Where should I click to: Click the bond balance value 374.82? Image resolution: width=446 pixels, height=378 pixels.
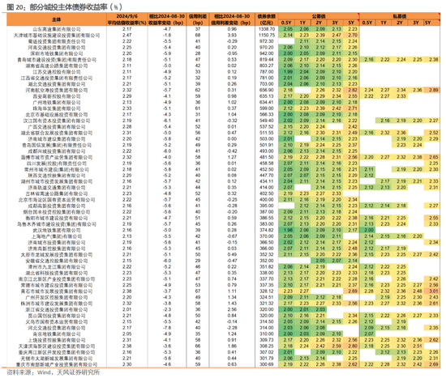coord(267,231)
